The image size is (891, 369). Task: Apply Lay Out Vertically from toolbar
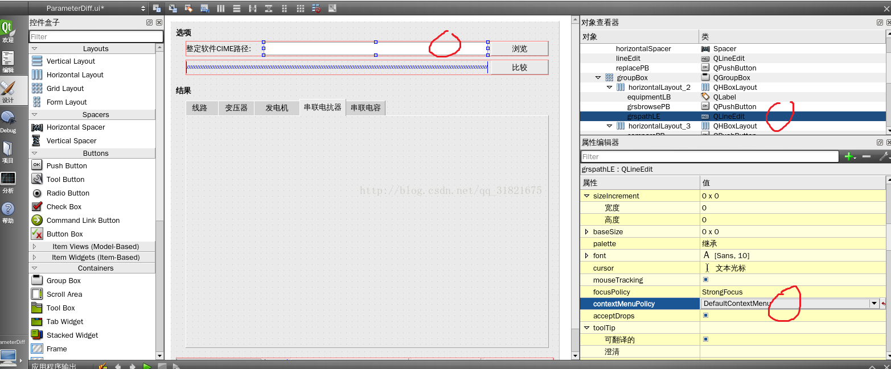(x=237, y=9)
